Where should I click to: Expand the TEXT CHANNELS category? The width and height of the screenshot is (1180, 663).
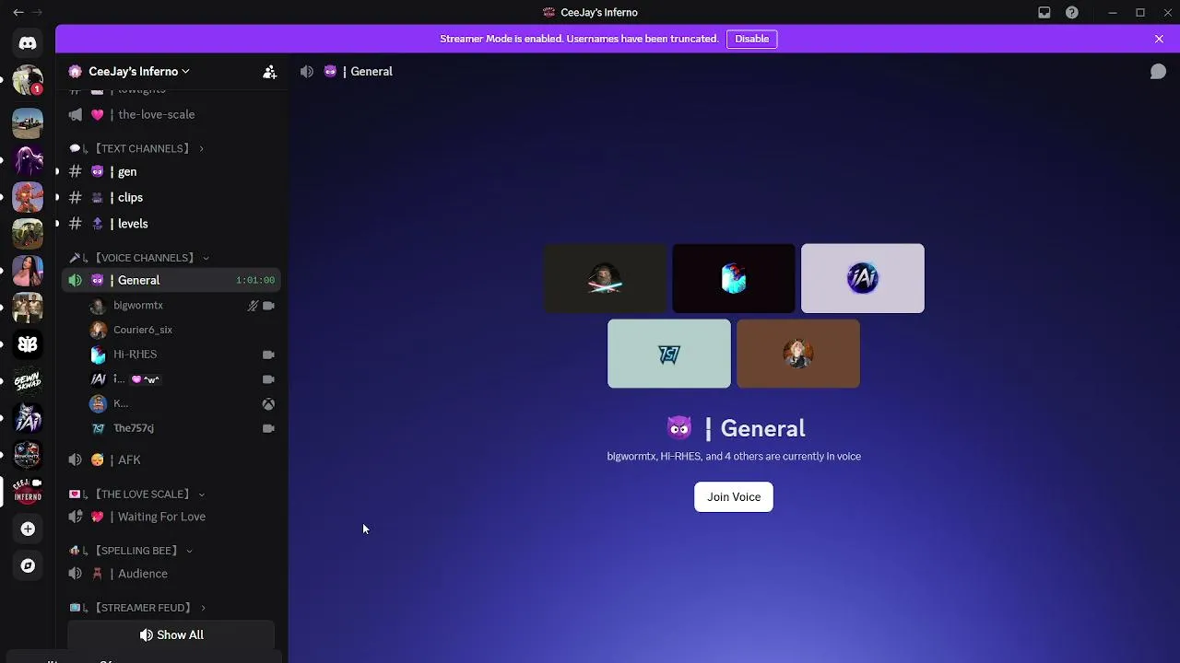pyautogui.click(x=137, y=148)
